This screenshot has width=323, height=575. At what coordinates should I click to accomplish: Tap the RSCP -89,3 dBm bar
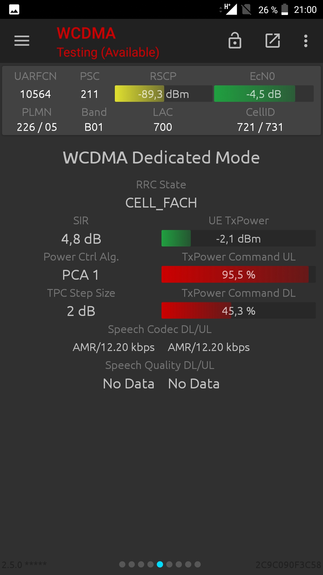tap(164, 94)
